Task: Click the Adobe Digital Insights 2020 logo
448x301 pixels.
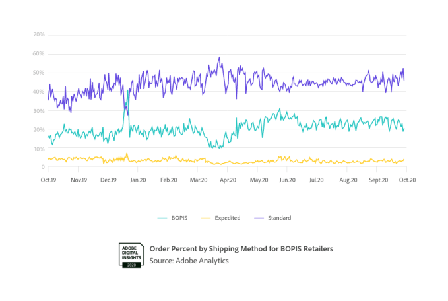Action: click(132, 255)
